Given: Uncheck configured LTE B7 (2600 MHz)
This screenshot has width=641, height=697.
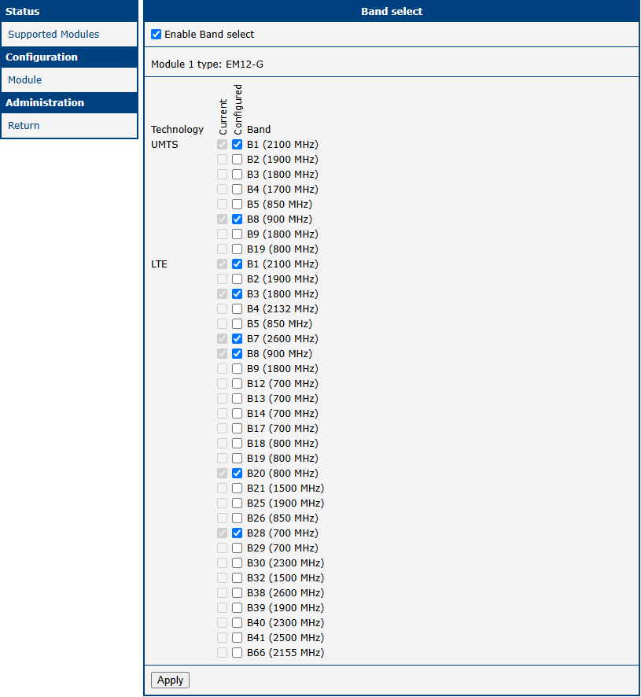Looking at the screenshot, I should pyautogui.click(x=238, y=339).
